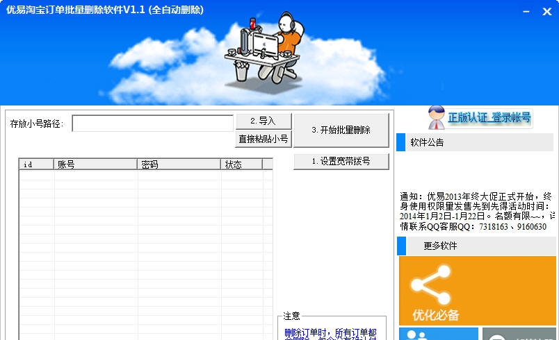Select the 更多软件 section header
The image size is (559, 340).
pos(476,246)
